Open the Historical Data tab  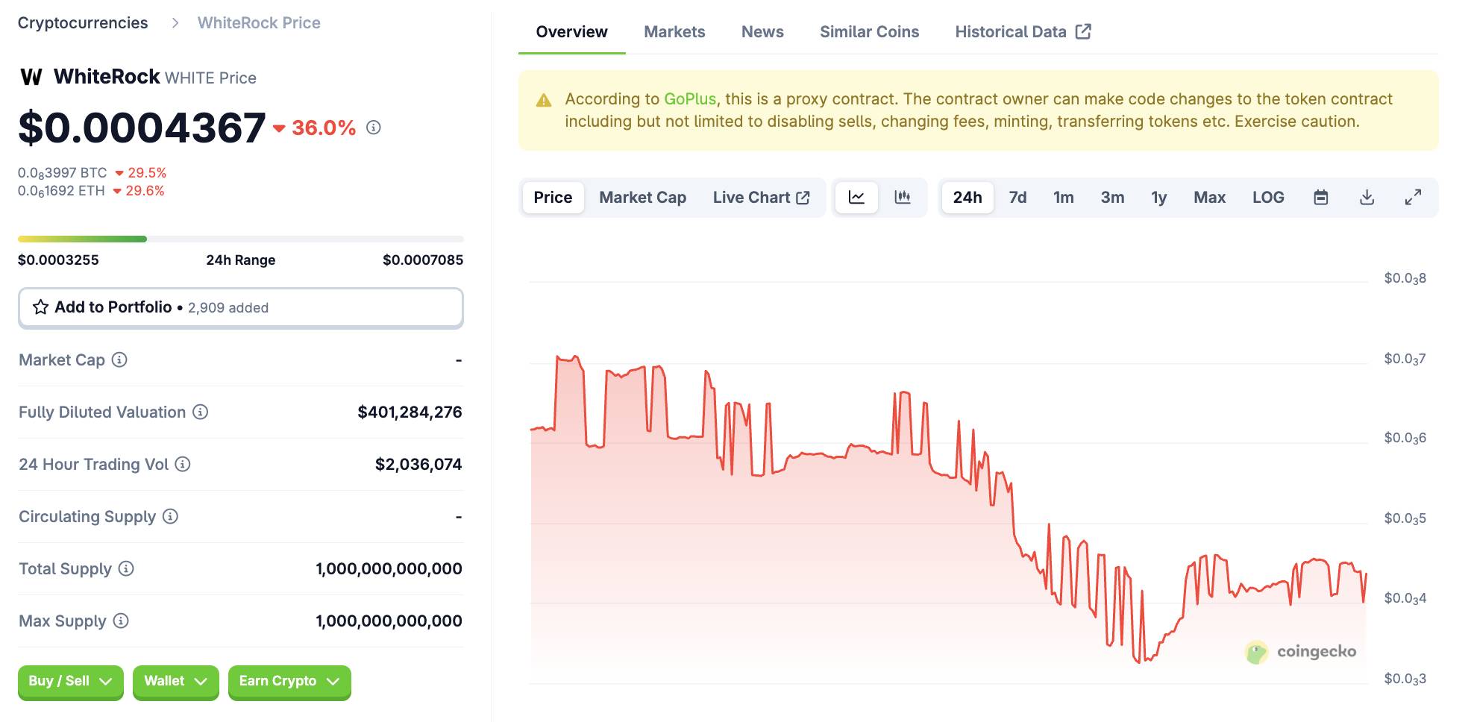[1023, 32]
